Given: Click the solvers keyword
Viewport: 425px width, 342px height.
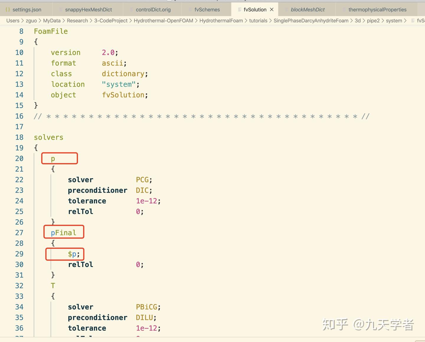Looking at the screenshot, I should [49, 138].
